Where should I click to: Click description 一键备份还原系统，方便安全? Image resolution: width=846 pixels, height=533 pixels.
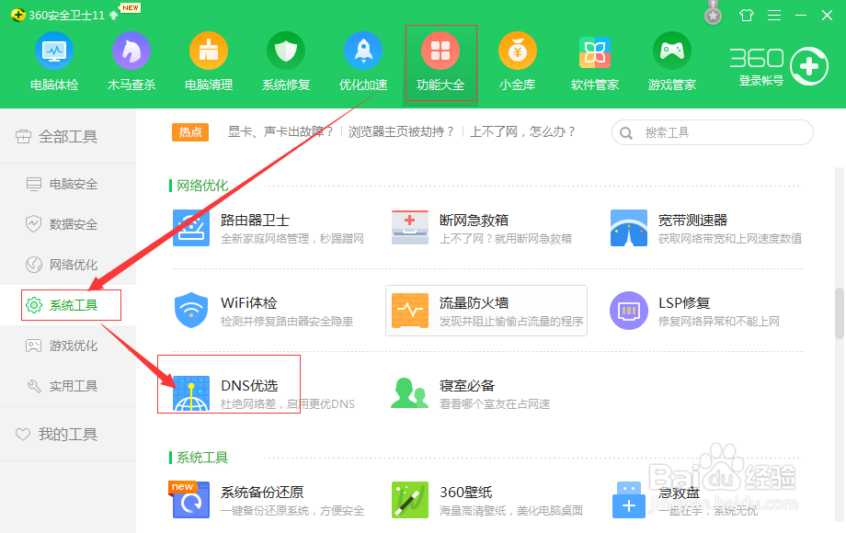pyautogui.click(x=292, y=510)
